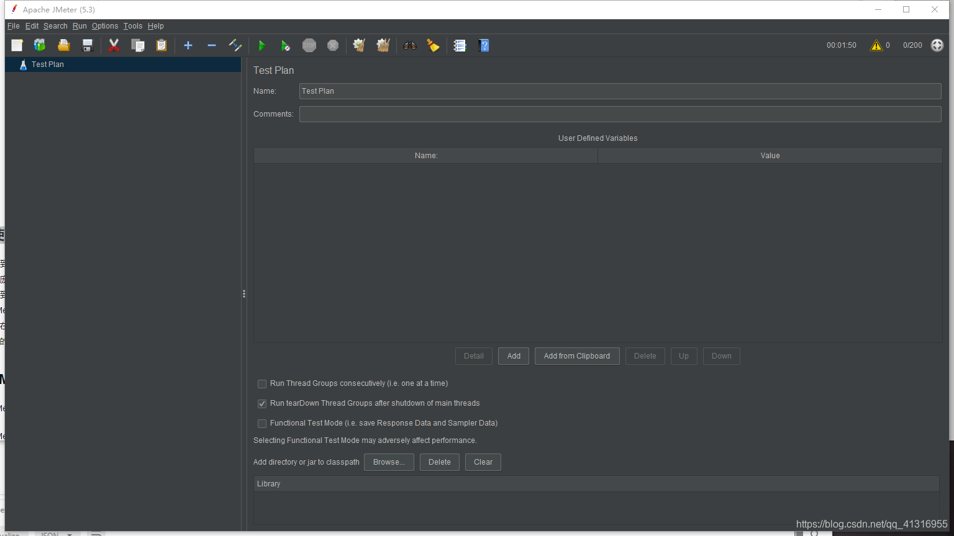Click the Value column header
This screenshot has width=954, height=536.
770,156
